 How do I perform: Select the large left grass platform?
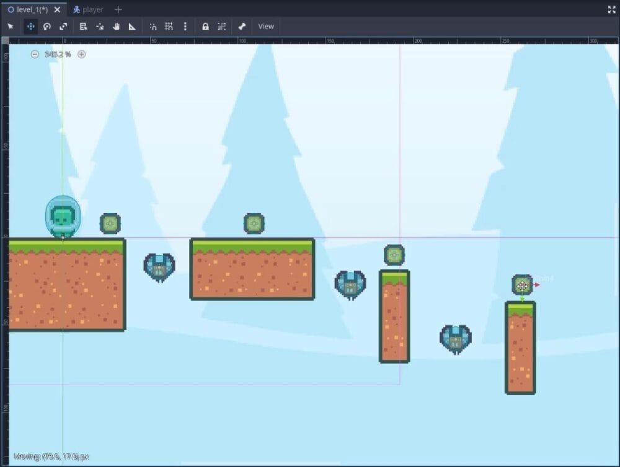66,284
